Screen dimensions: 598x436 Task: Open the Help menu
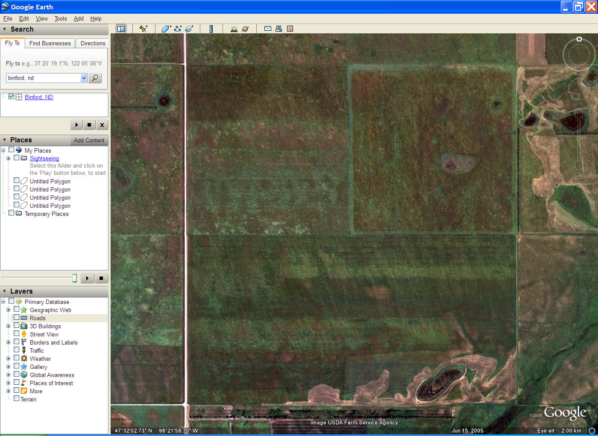(96, 18)
